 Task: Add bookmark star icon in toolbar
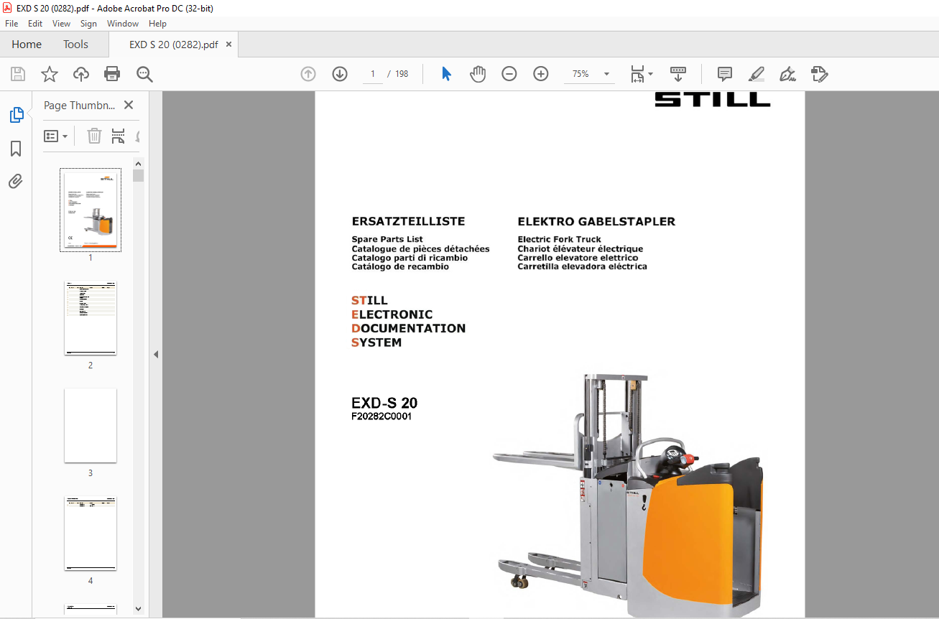(x=50, y=74)
